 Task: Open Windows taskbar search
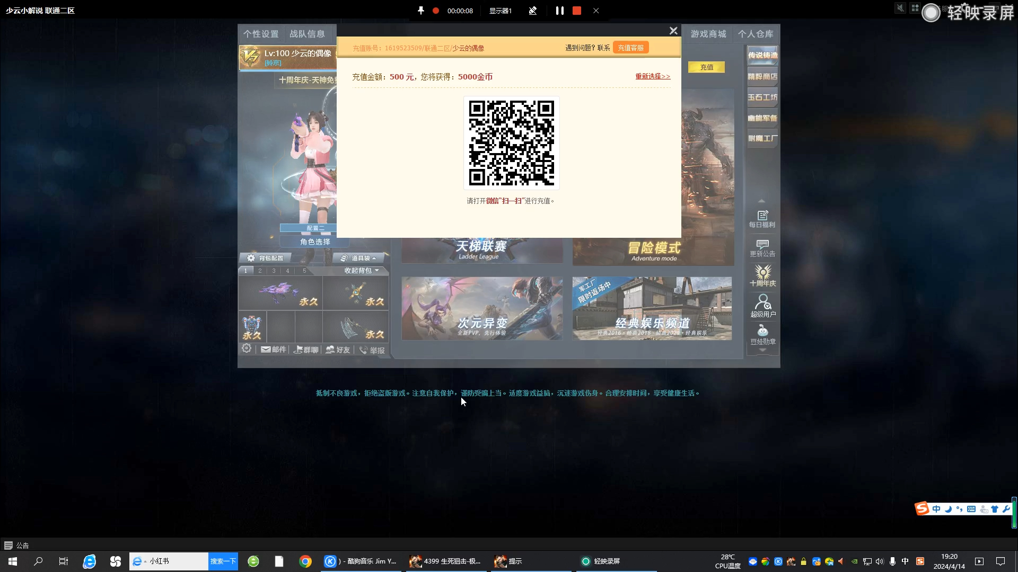[38, 561]
